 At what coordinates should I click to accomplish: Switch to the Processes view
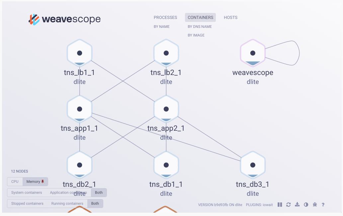[165, 18]
